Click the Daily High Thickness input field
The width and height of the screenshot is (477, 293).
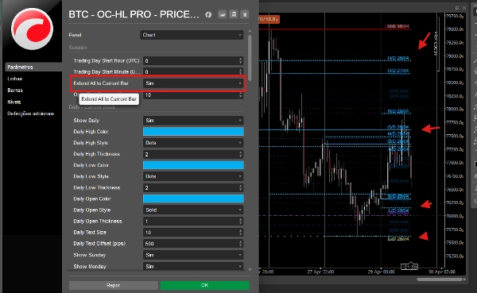coord(191,154)
